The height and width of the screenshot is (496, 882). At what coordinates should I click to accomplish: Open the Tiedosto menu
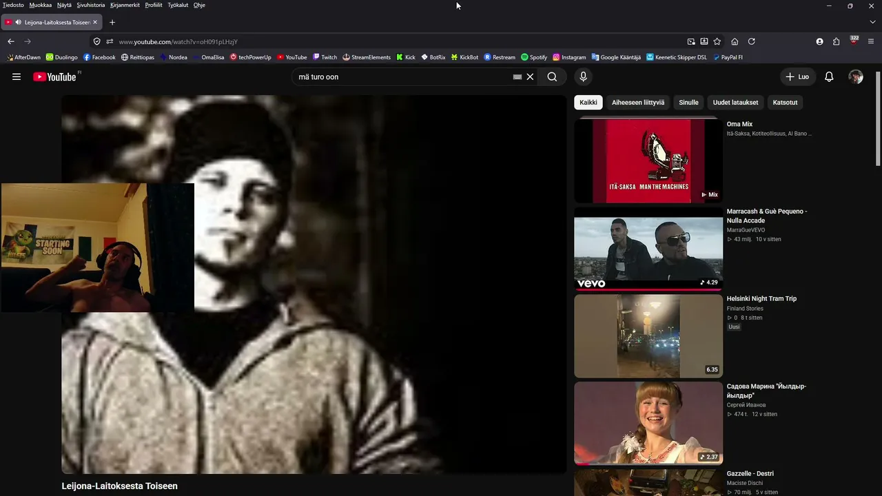click(x=13, y=5)
